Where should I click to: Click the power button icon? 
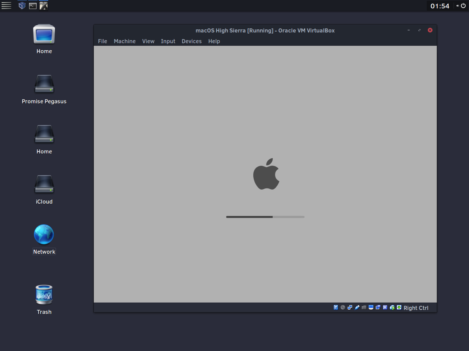[464, 6]
